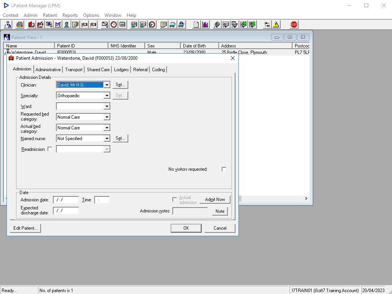Switch to the Administrative tab
The width and height of the screenshot is (392, 294).
pyautogui.click(x=48, y=70)
